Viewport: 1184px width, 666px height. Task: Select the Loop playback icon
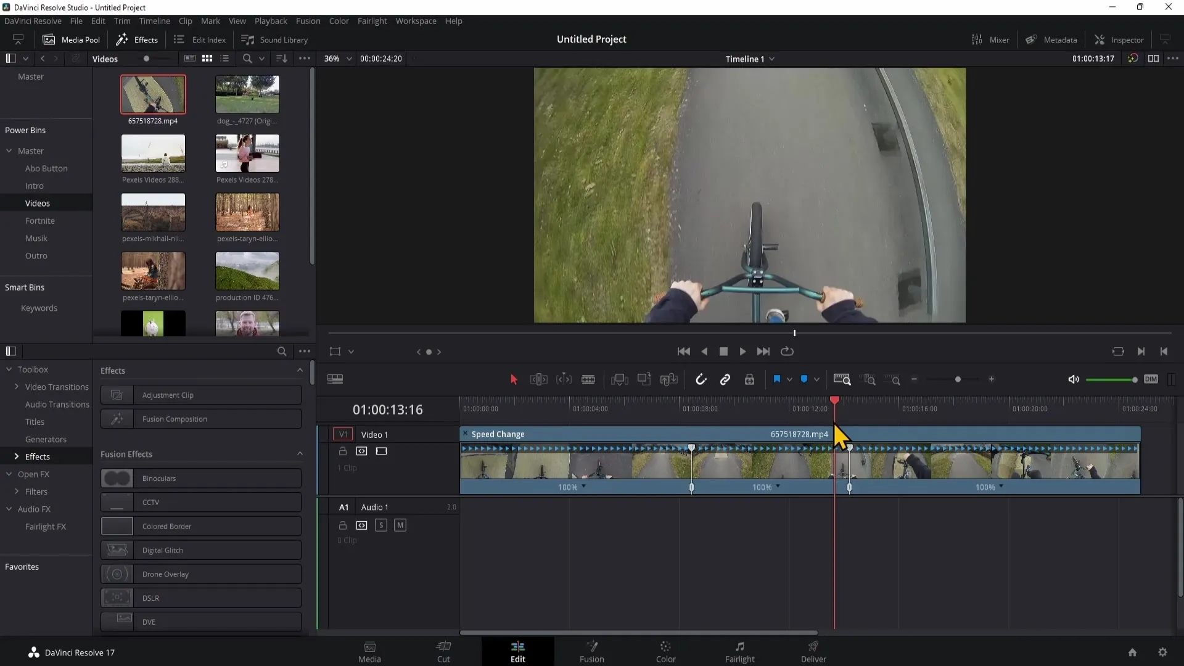coord(787,350)
